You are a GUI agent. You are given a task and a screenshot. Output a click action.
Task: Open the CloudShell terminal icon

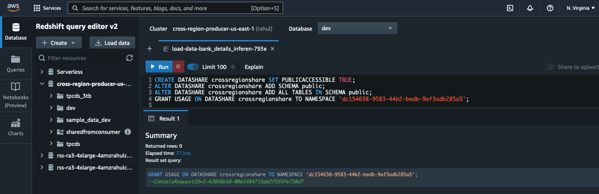click(x=510, y=8)
